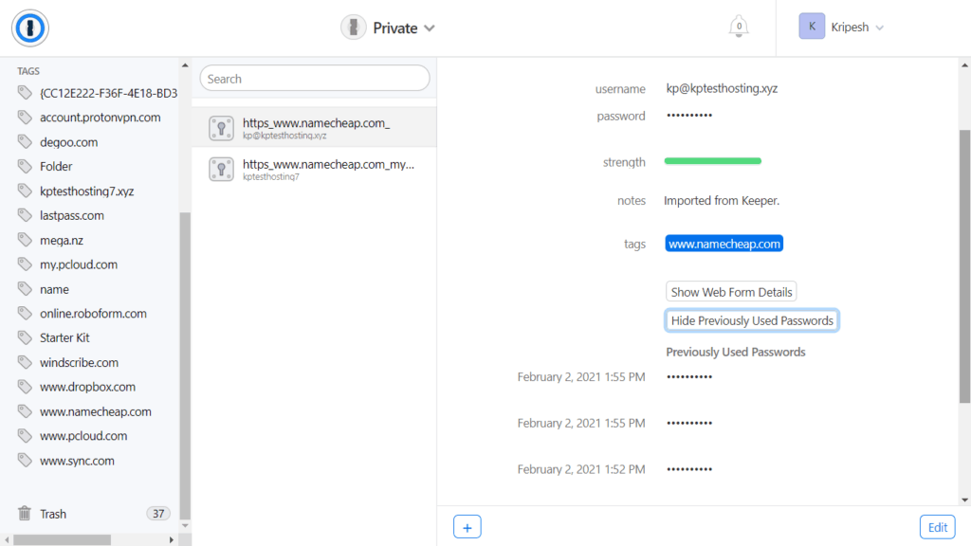Check notifications via the bell icon
971x546 pixels.
(x=738, y=27)
